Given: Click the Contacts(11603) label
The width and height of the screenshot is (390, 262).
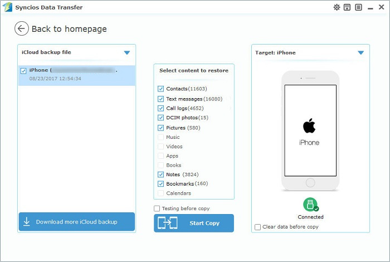Looking at the screenshot, I should tap(187, 89).
